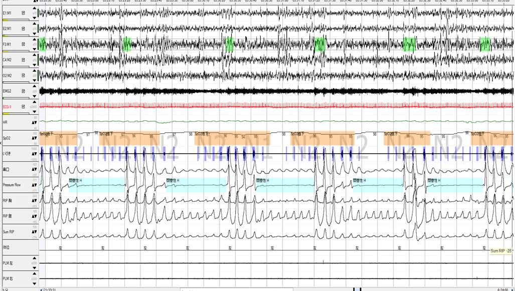The height and width of the screenshot is (291, 515).
Task: Click the HR channel scale arrows
Action: 34,122
